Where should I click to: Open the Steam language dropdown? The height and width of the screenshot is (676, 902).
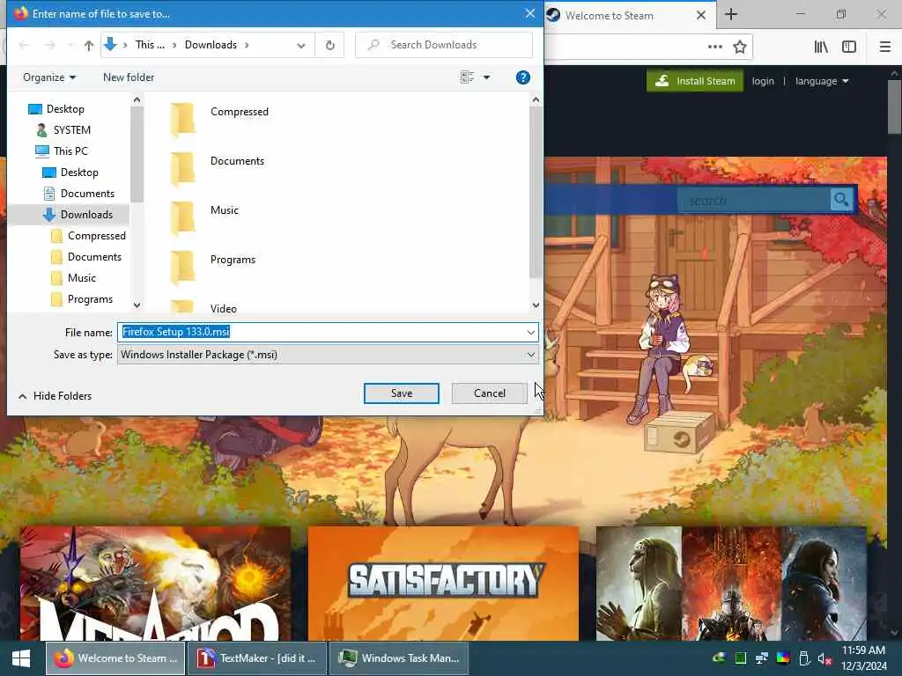pyautogui.click(x=822, y=81)
